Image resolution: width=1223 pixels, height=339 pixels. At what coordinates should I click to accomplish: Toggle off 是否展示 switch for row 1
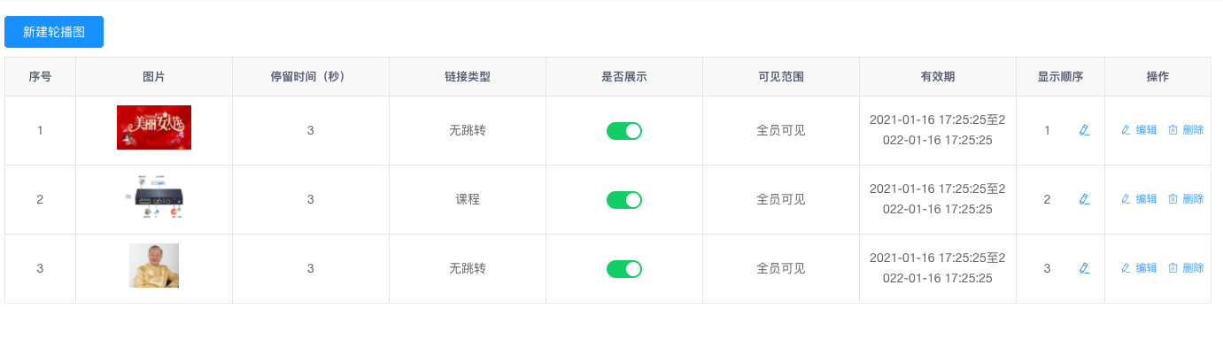click(624, 131)
